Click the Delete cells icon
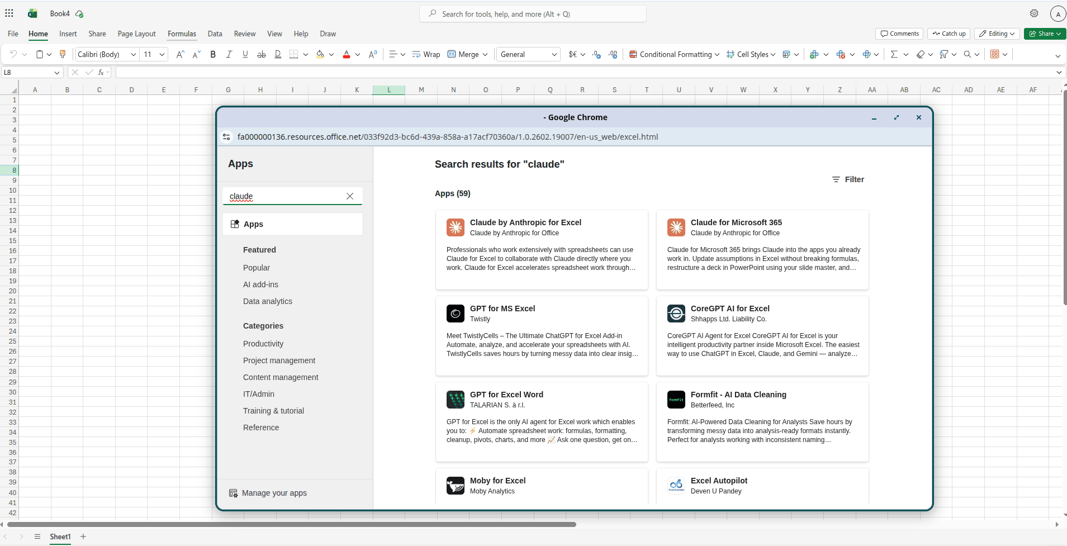 point(841,54)
